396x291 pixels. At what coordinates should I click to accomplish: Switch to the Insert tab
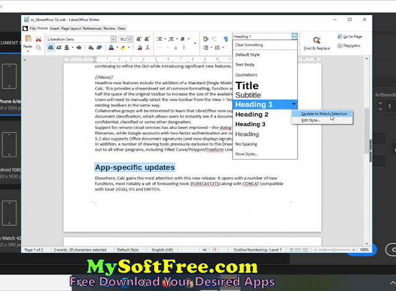(x=54, y=28)
